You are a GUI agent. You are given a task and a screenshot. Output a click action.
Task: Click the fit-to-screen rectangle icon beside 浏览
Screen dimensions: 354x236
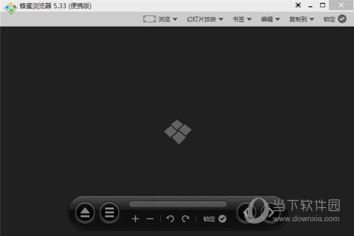[149, 19]
